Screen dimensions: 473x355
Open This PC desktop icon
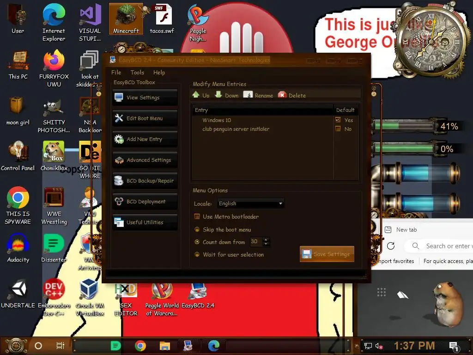coord(18,65)
